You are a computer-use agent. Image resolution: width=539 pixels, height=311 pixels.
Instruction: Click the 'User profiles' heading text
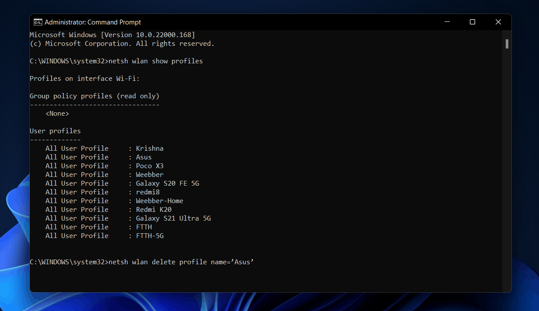point(55,131)
